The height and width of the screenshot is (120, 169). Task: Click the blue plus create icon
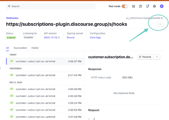pos(161,6)
